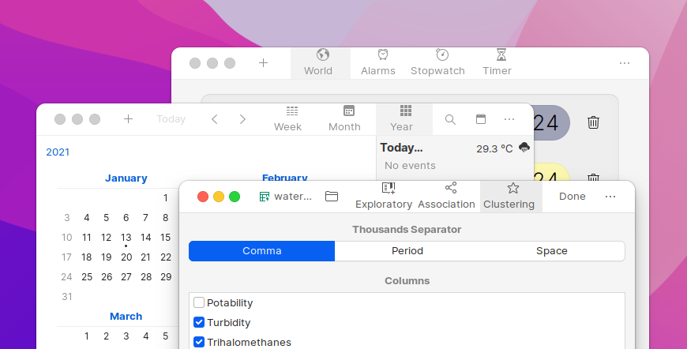Click the Today... agenda heading

(x=401, y=148)
